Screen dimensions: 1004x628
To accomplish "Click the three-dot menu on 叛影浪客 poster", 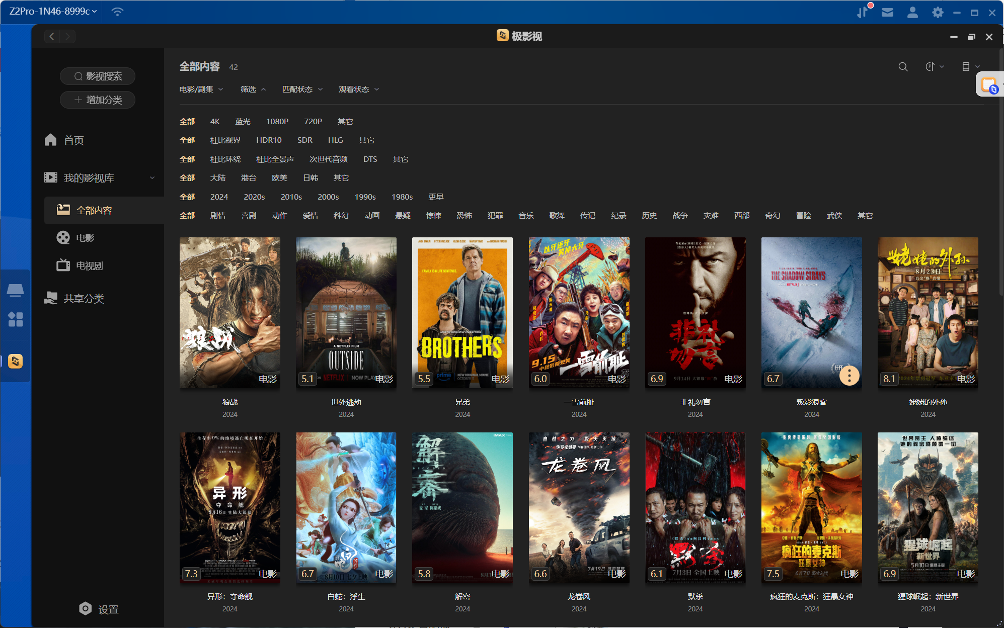I will (849, 376).
